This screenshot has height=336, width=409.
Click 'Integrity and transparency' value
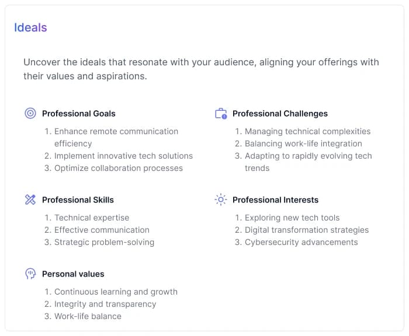point(105,304)
